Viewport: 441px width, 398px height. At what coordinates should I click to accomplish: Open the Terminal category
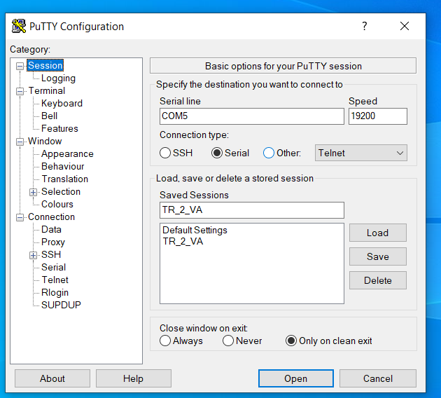click(x=47, y=90)
